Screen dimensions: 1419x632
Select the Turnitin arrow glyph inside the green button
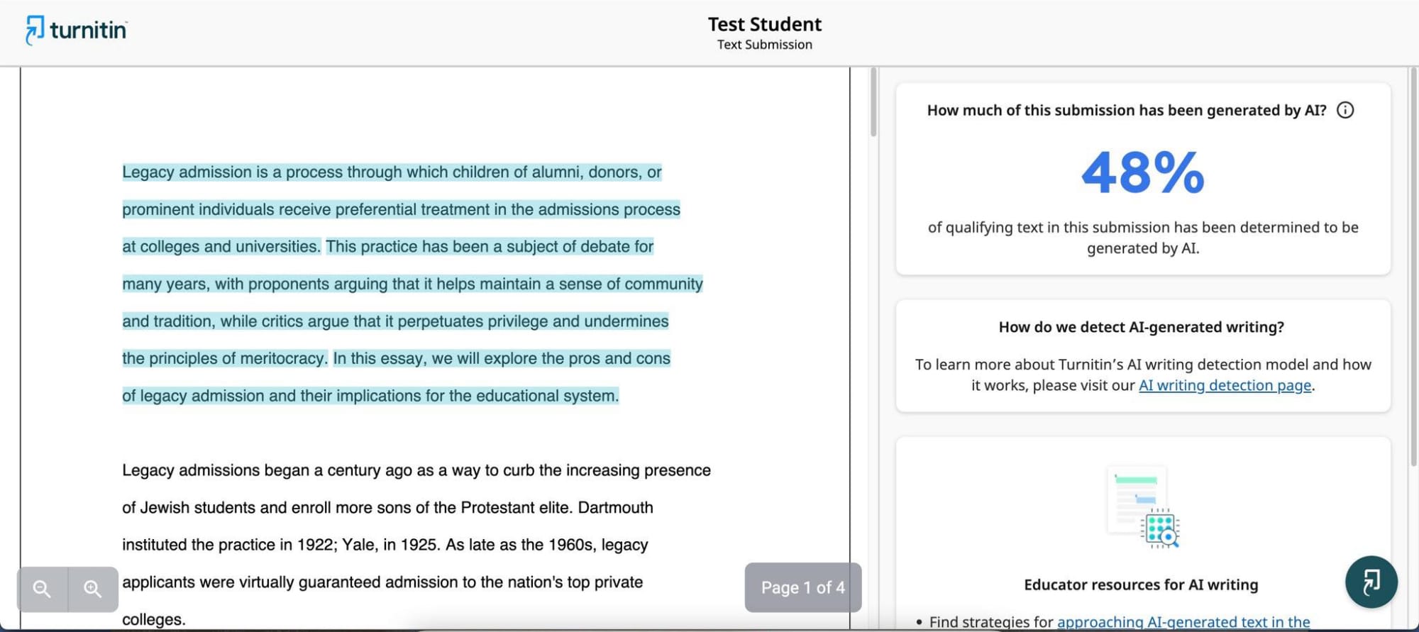pyautogui.click(x=1370, y=582)
